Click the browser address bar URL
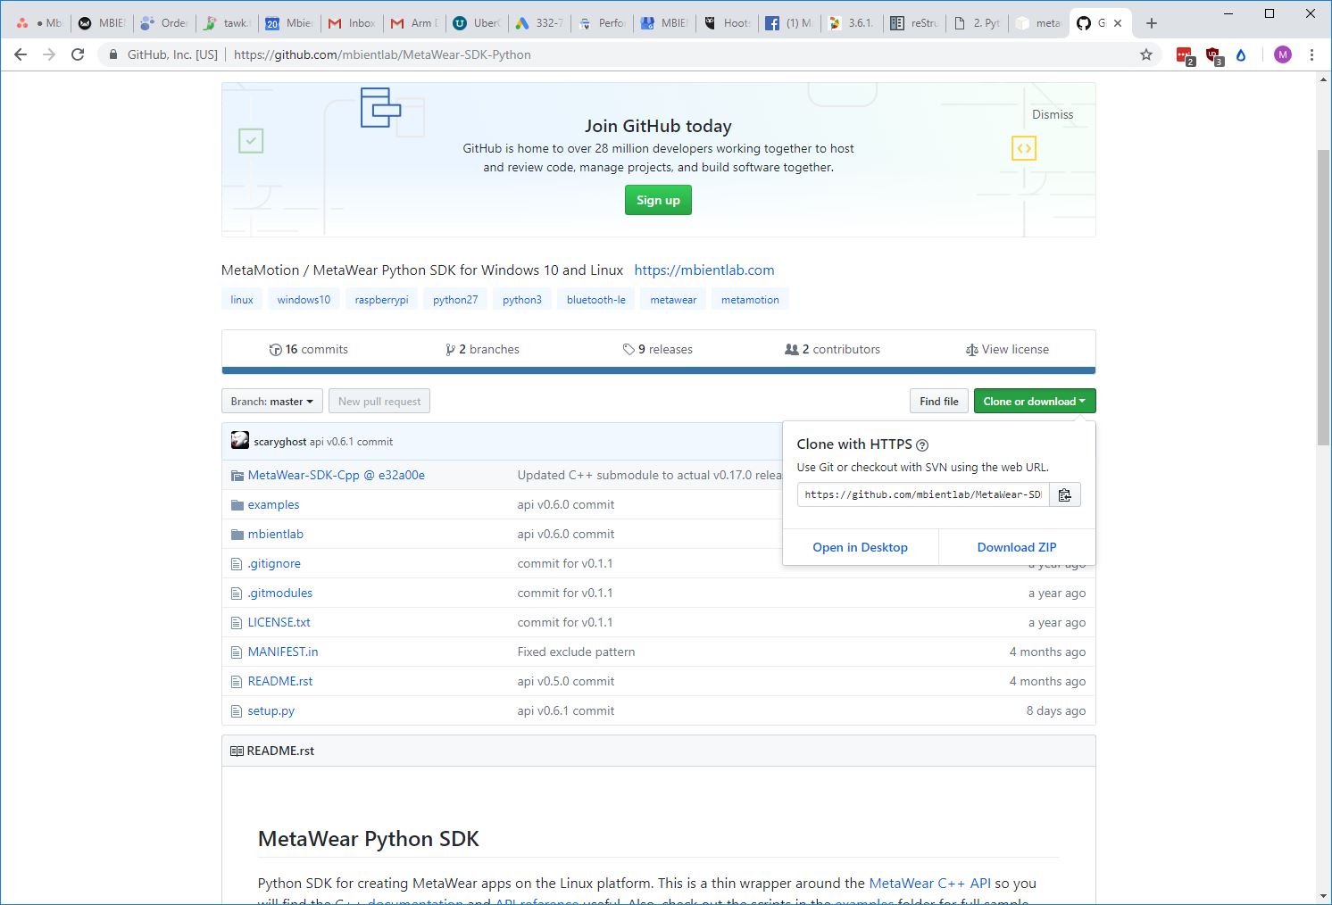The width and height of the screenshot is (1332, 905). pyautogui.click(x=382, y=54)
